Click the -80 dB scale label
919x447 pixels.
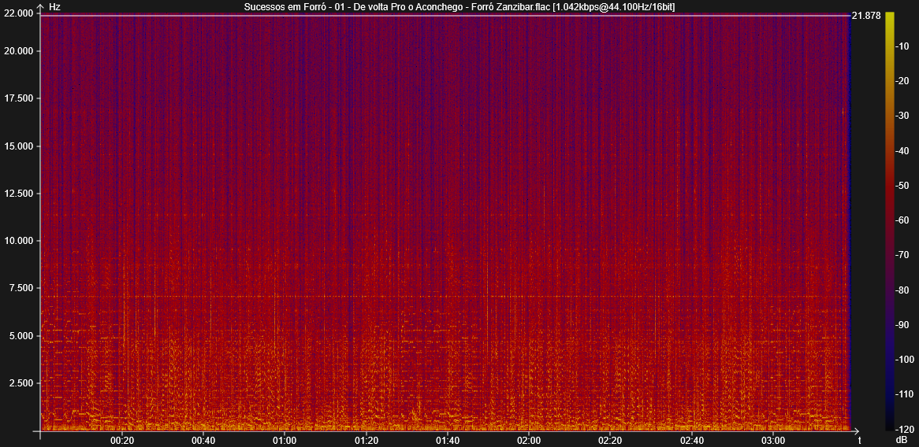(x=902, y=290)
